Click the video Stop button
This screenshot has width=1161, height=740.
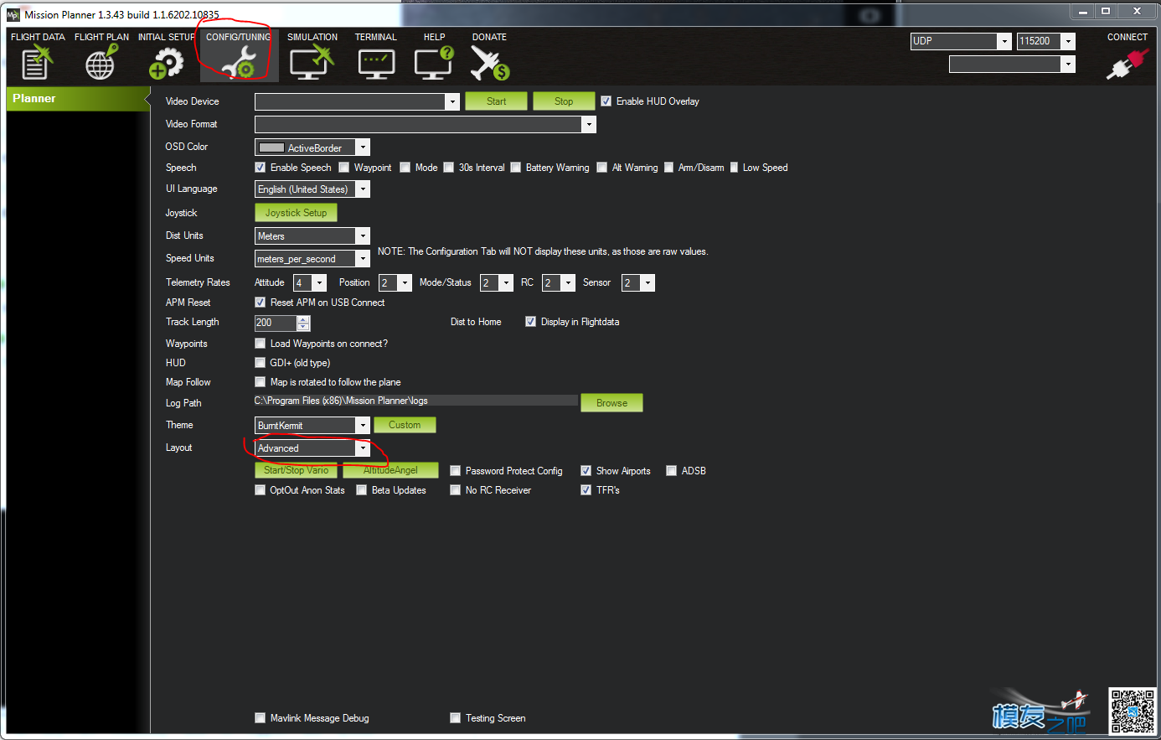[564, 101]
